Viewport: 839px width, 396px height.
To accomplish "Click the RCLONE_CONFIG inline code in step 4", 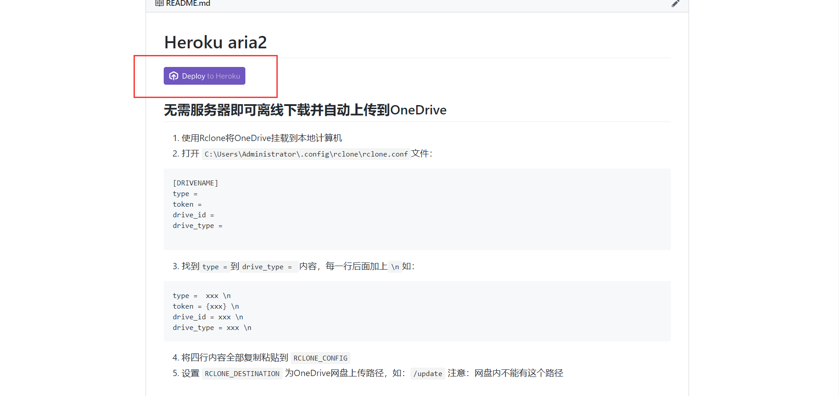I will [x=320, y=358].
